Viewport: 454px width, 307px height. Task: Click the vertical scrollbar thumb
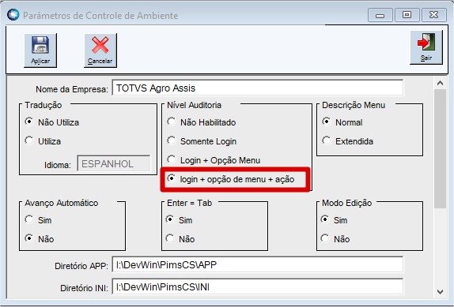point(440,148)
